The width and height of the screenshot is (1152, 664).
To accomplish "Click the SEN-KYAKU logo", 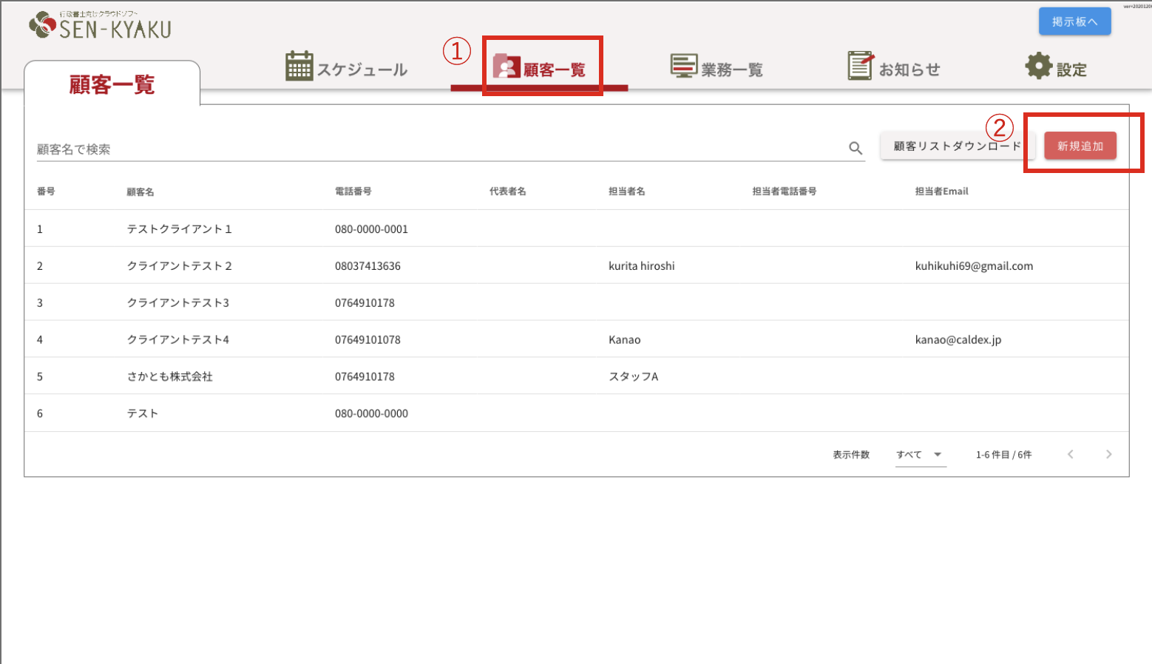I will coord(100,25).
